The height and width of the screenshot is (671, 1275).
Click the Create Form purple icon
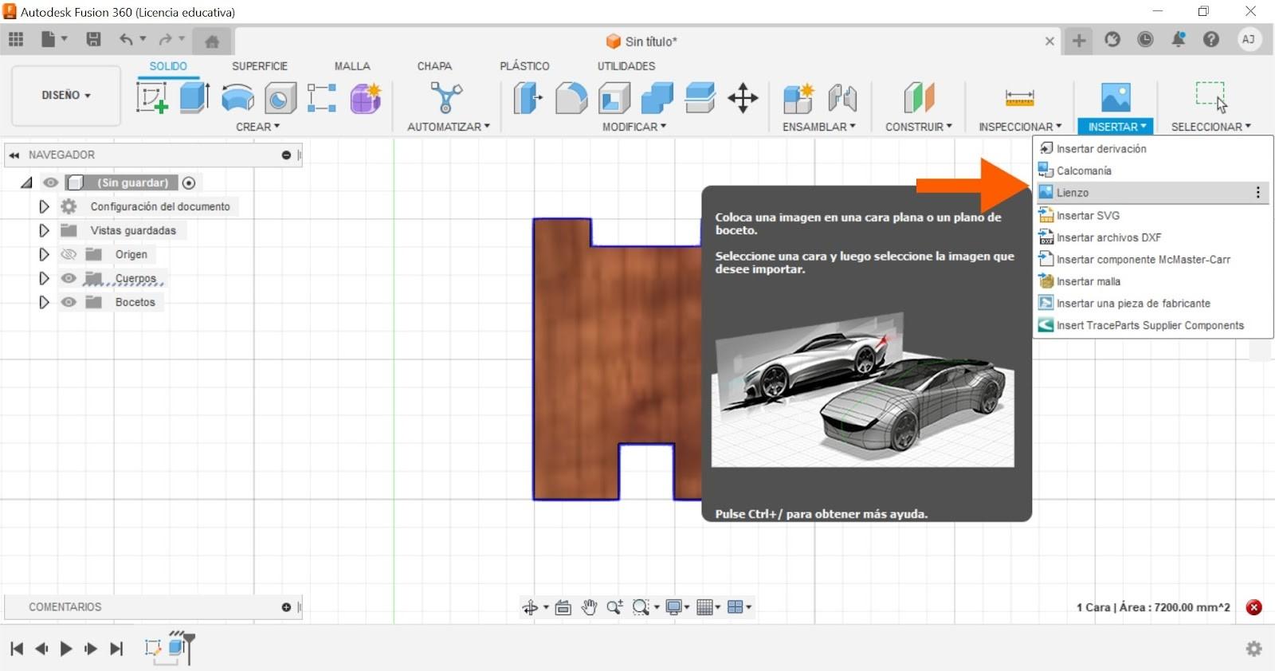coord(366,98)
